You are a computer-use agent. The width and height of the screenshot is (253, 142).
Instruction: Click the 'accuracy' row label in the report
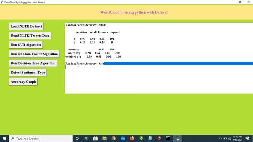(74, 50)
